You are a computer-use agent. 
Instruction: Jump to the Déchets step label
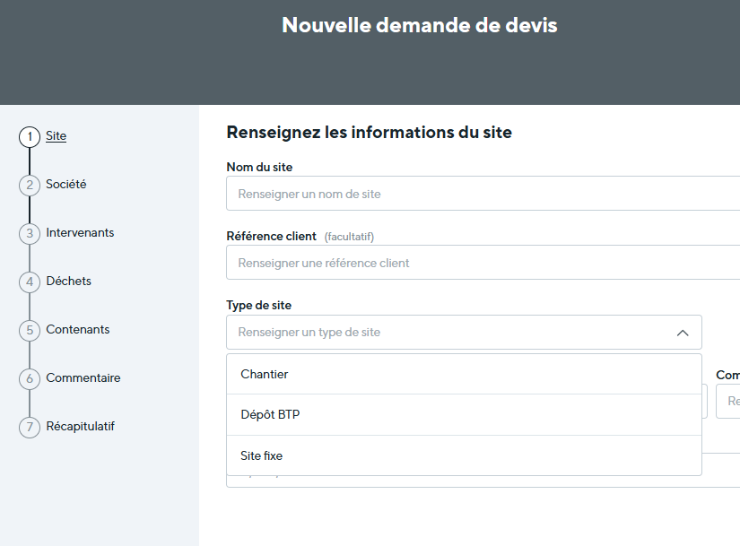pyautogui.click(x=68, y=281)
